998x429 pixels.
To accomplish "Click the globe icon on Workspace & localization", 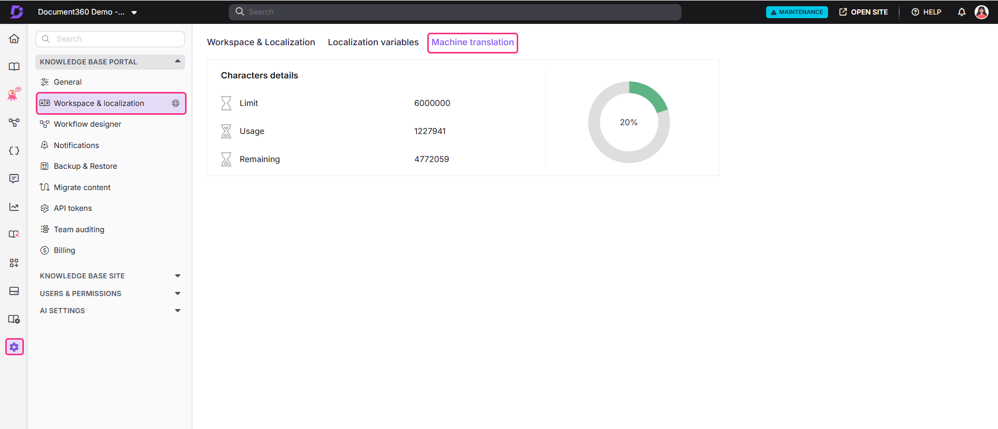I will click(176, 103).
